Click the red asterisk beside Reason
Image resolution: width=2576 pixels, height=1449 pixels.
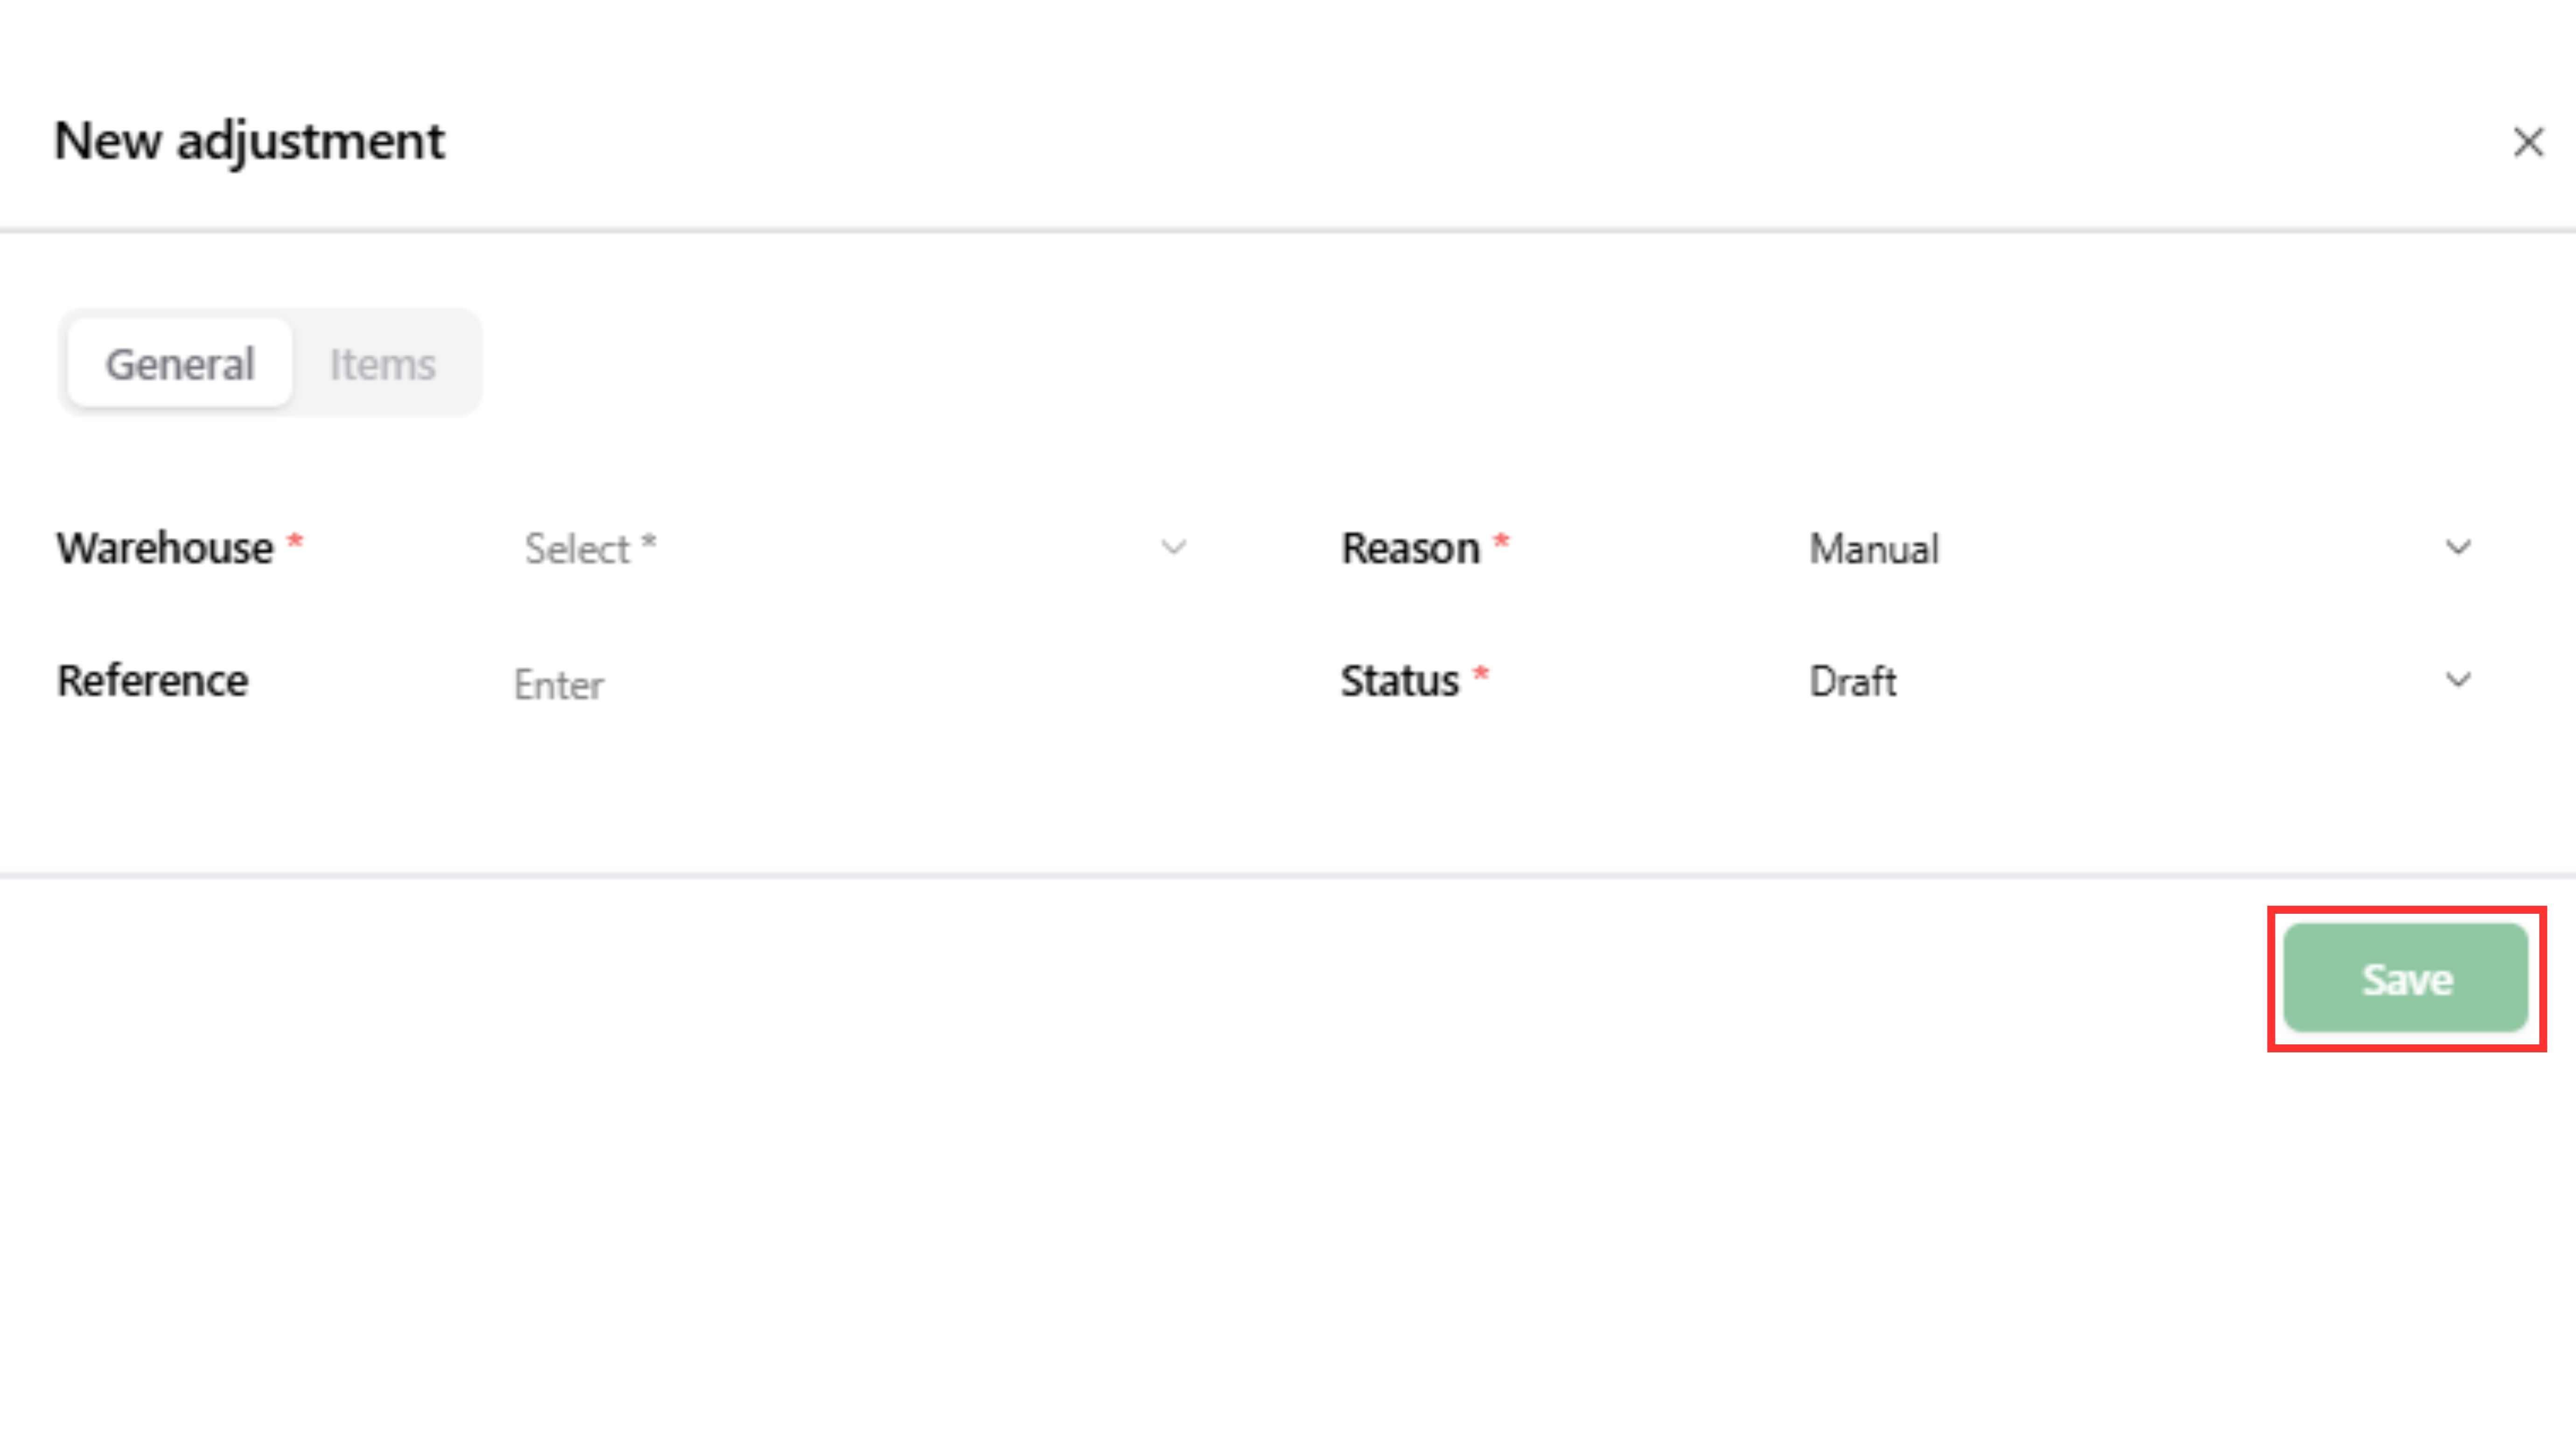coord(1501,543)
